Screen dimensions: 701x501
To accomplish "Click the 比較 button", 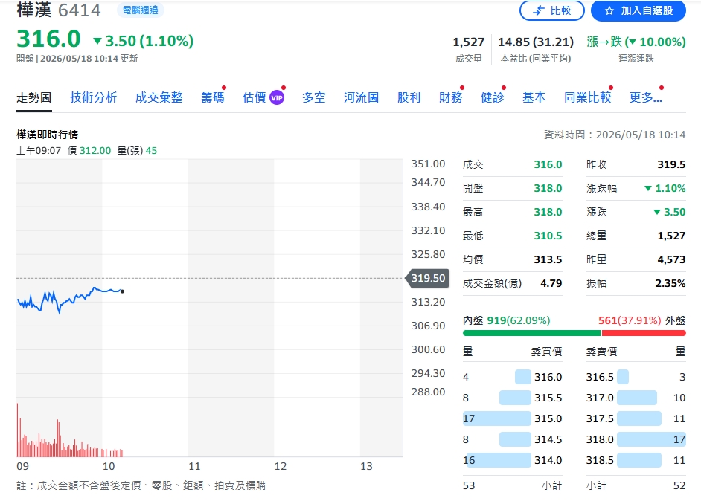I will [552, 10].
